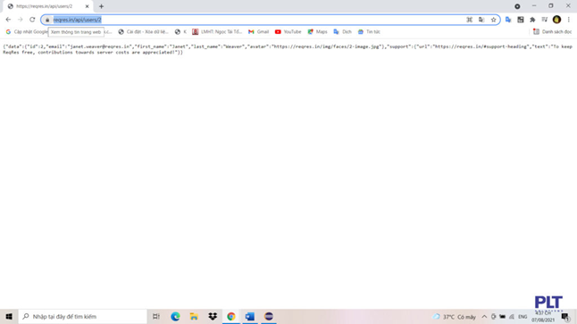Go back with the back arrow
Viewport: 577px width, 324px height.
point(8,20)
